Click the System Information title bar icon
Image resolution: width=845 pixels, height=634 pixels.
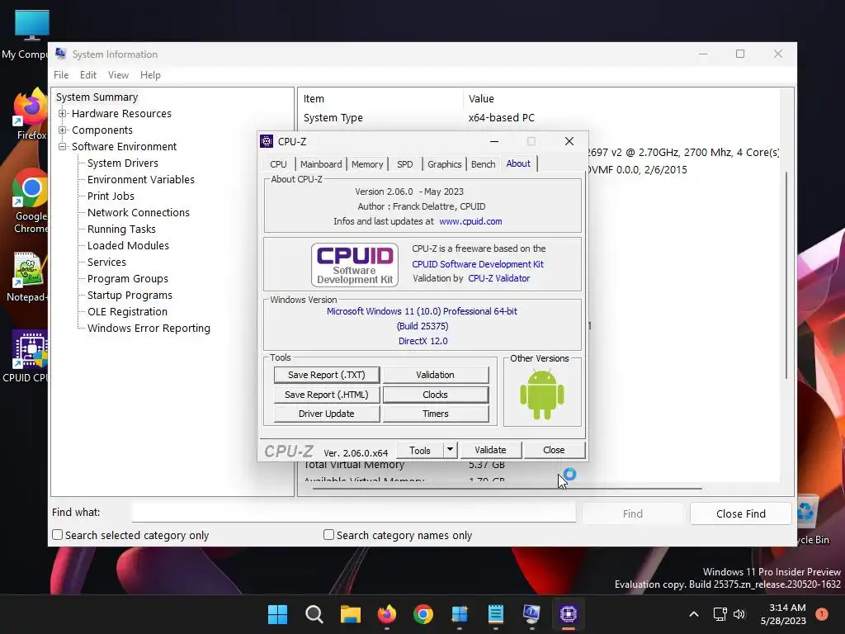coord(61,54)
